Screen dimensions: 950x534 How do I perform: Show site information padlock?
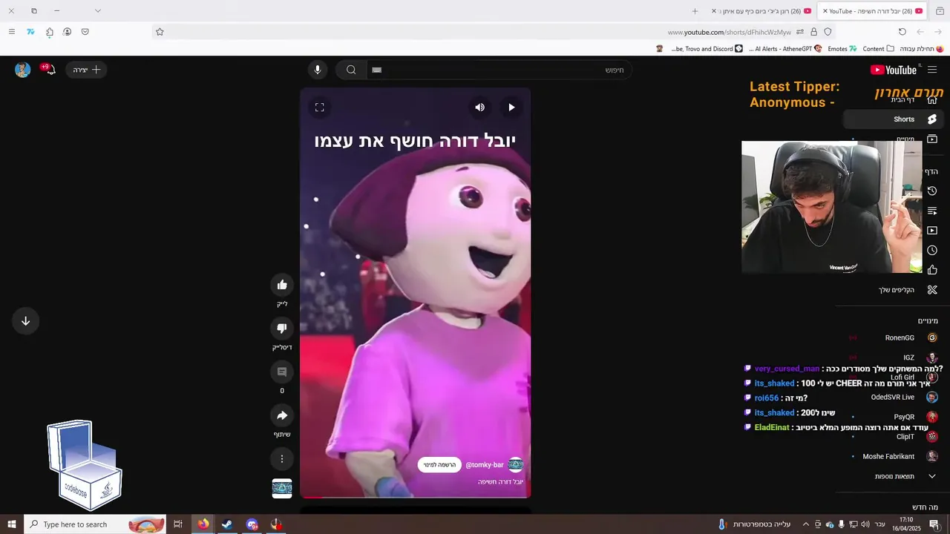click(813, 32)
